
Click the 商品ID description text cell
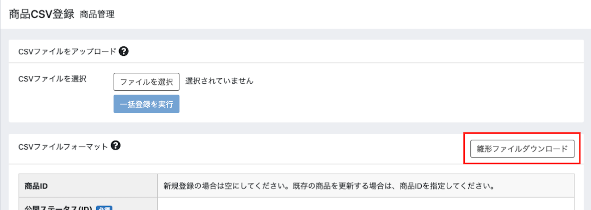(x=366, y=186)
